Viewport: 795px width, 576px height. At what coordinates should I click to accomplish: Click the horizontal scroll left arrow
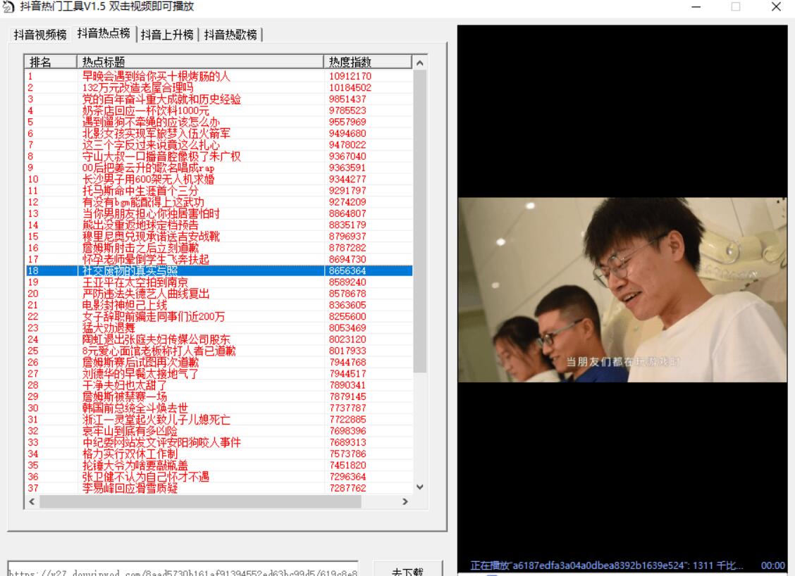pos(32,501)
